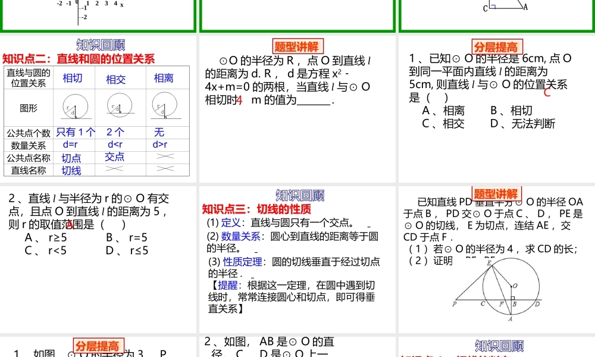Click the blue word 提醒
This screenshot has height=357, width=595.
pos(227,285)
